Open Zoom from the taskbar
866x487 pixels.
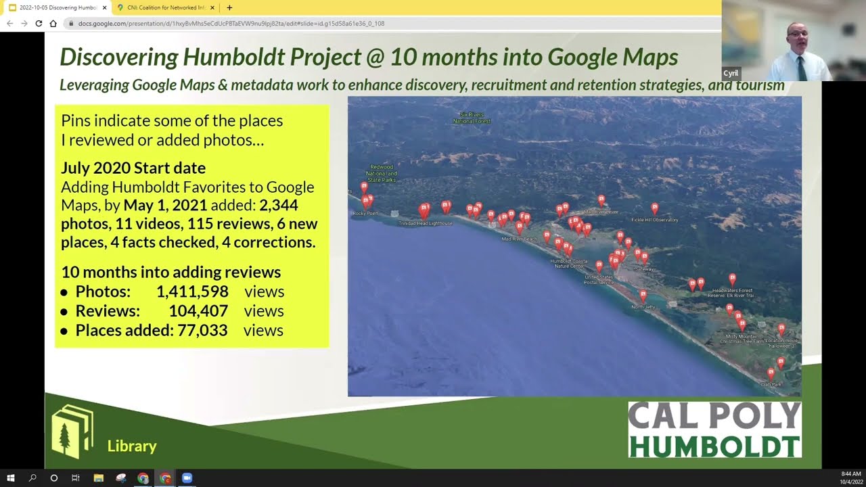(187, 478)
